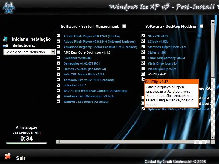Click the vertical scrollbar down arrow
The image size is (219, 164).
213,137
